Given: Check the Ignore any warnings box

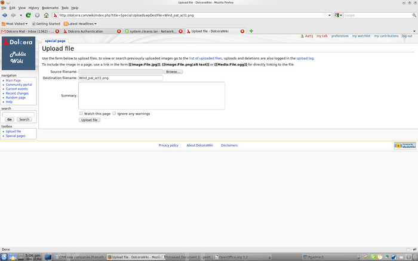Looking at the screenshot, I should pyautogui.click(x=115, y=113).
